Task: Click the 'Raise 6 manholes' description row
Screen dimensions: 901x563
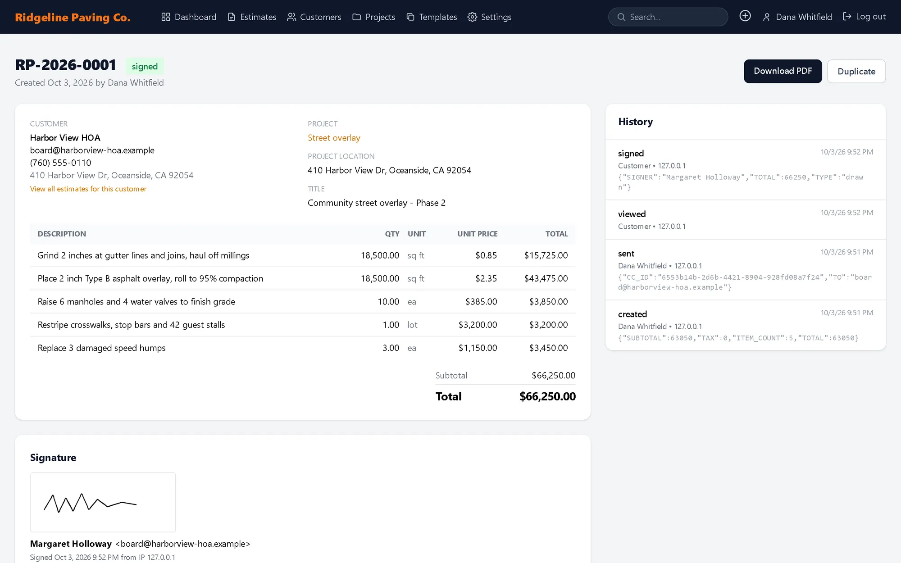Action: point(303,302)
